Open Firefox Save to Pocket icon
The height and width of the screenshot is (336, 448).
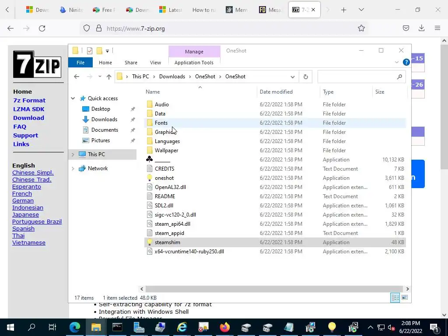(406, 28)
